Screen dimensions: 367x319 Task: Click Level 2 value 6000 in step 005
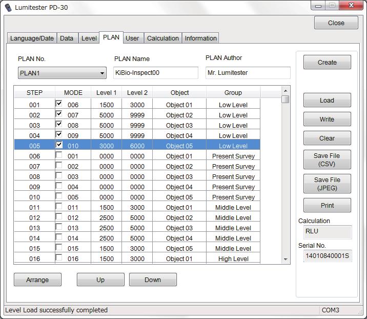[x=137, y=146]
